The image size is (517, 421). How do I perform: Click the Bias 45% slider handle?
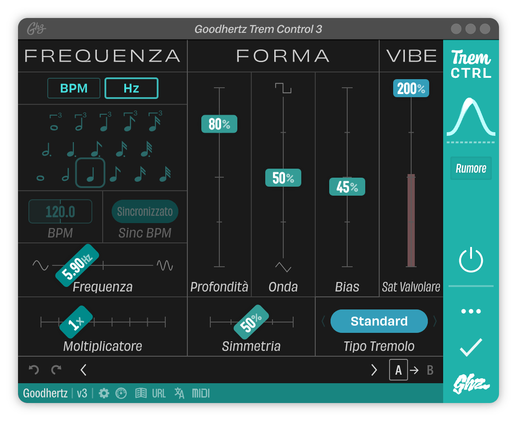347,187
